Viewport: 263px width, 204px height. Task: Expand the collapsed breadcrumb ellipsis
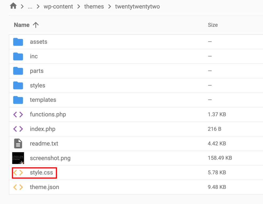[x=30, y=7]
